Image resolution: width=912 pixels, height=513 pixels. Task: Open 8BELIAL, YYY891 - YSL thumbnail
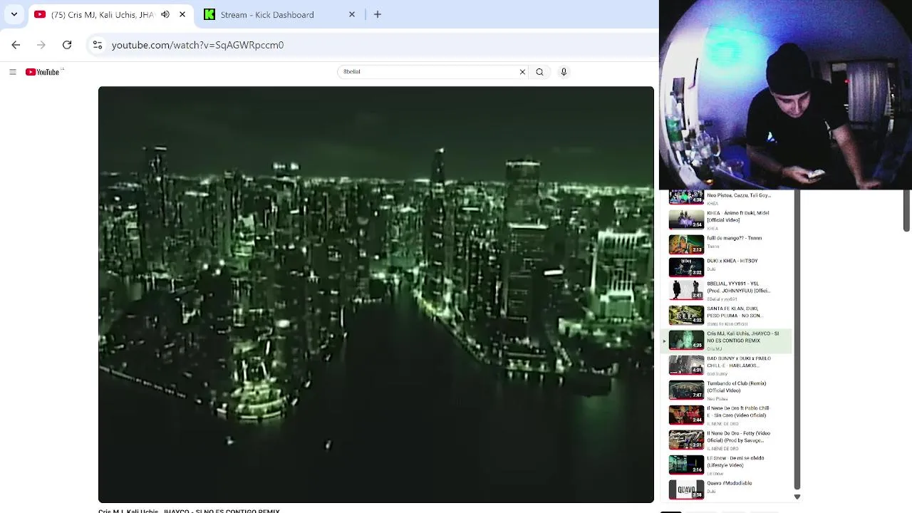[686, 290]
